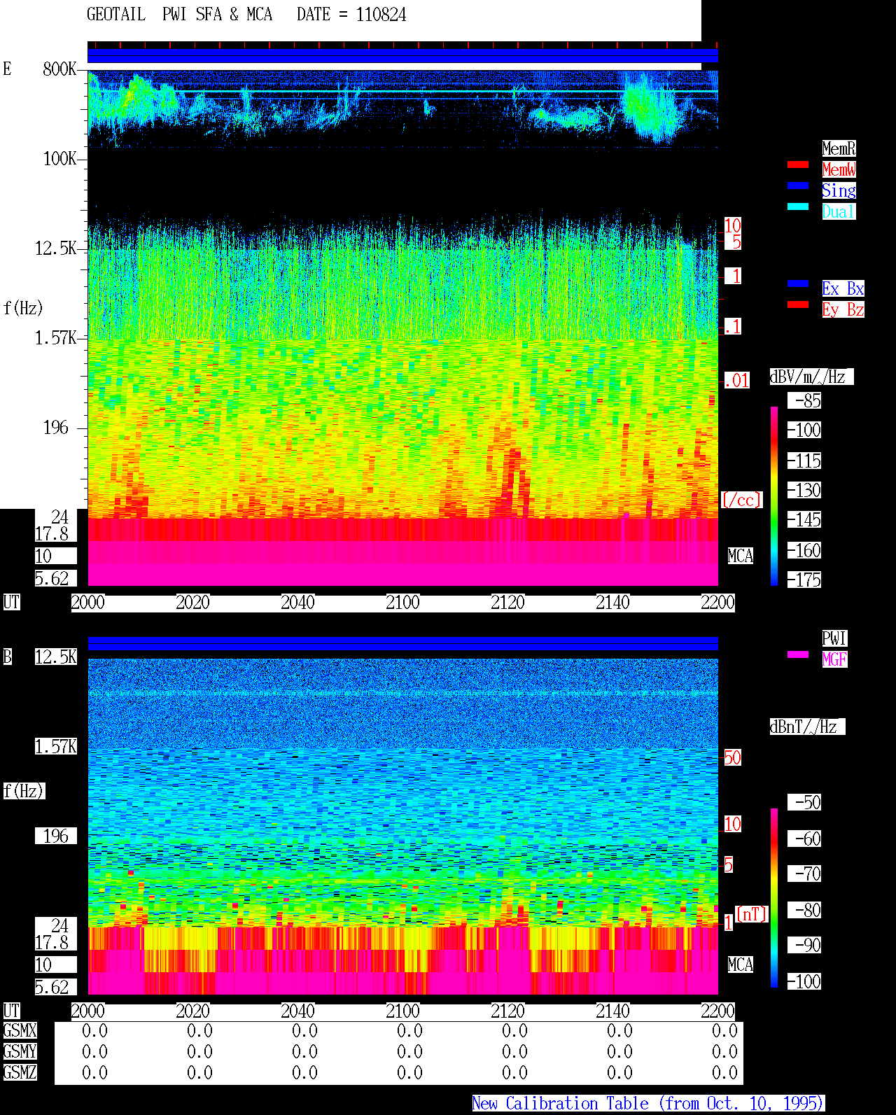Click the PWI legend label
The width and height of the screenshot is (896, 1115).
click(834, 638)
